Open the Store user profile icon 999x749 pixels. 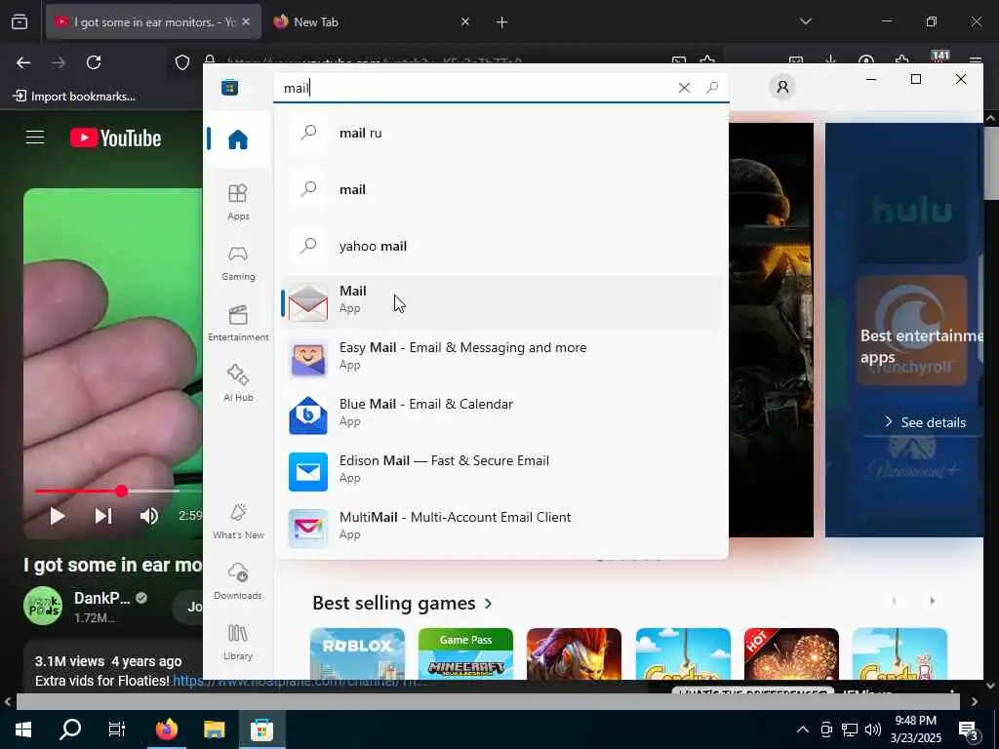pyautogui.click(x=782, y=87)
